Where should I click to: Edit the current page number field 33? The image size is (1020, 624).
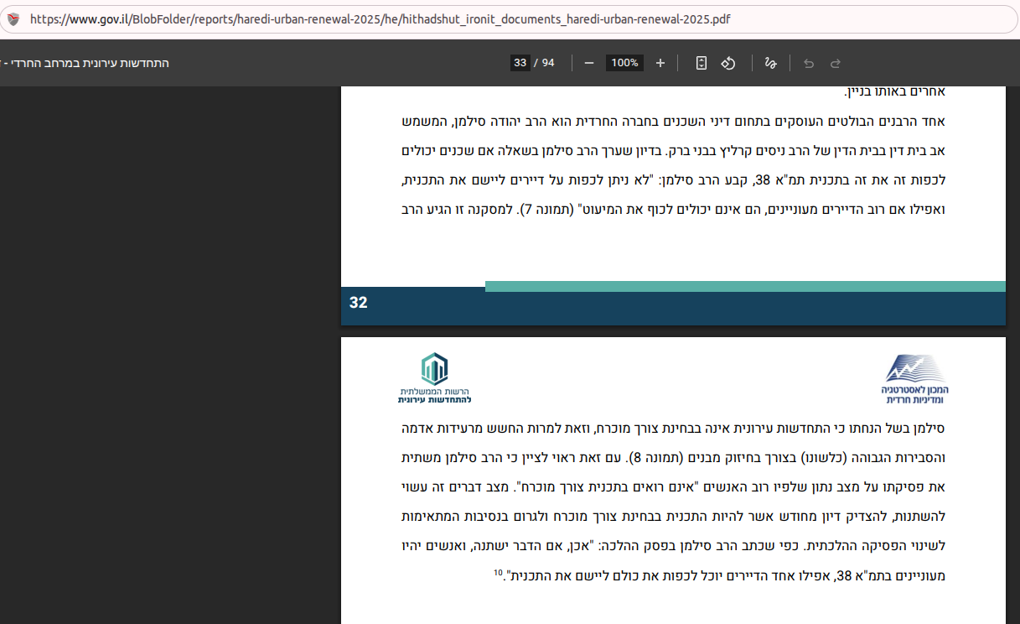click(x=520, y=63)
